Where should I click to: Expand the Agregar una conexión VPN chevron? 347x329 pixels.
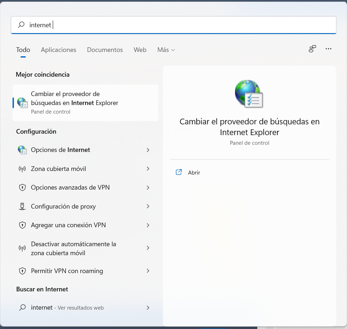coord(148,225)
